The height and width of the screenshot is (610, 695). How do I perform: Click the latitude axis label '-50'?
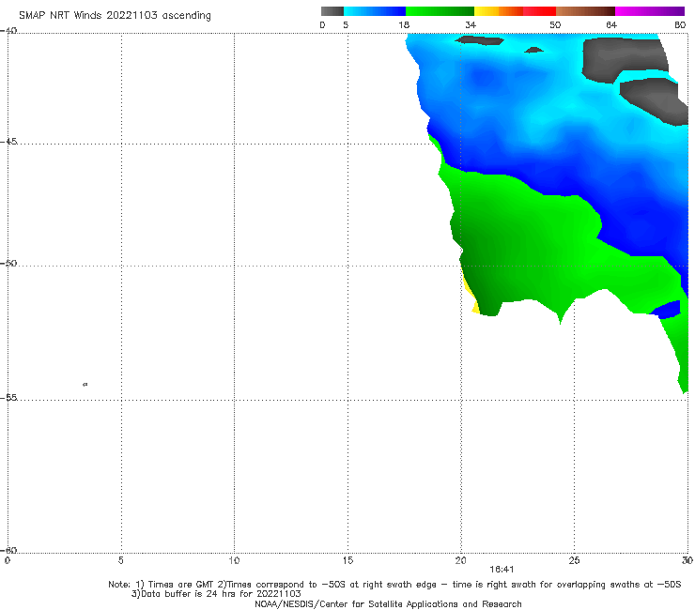[x=8, y=263]
